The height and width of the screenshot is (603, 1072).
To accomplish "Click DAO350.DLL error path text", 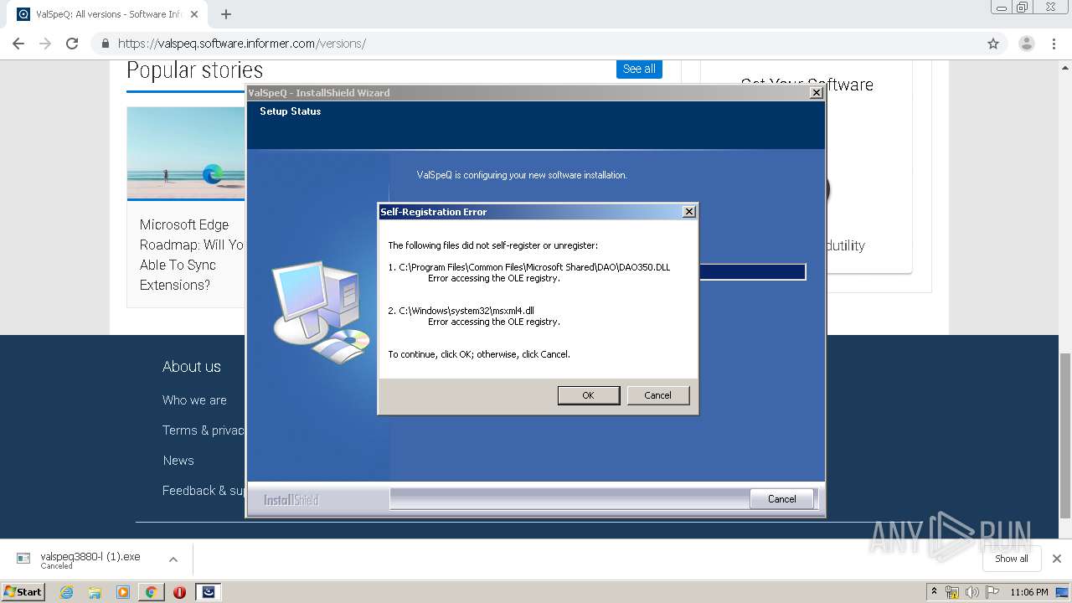I will (x=534, y=268).
